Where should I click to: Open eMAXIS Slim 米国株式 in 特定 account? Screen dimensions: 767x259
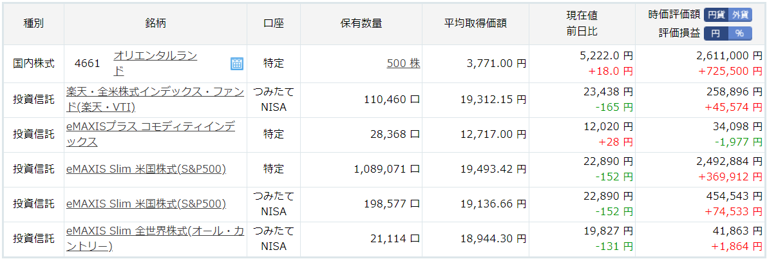pos(146,169)
